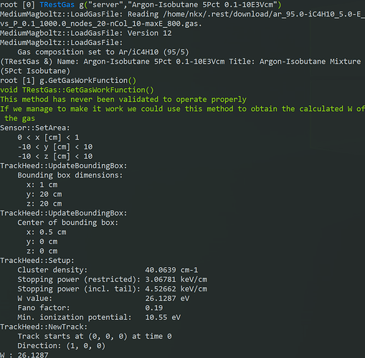Click the "Gas composition set to Ar/iC4H10" line
Image resolution: width=365 pixels, height=358 pixels.
coord(103,52)
